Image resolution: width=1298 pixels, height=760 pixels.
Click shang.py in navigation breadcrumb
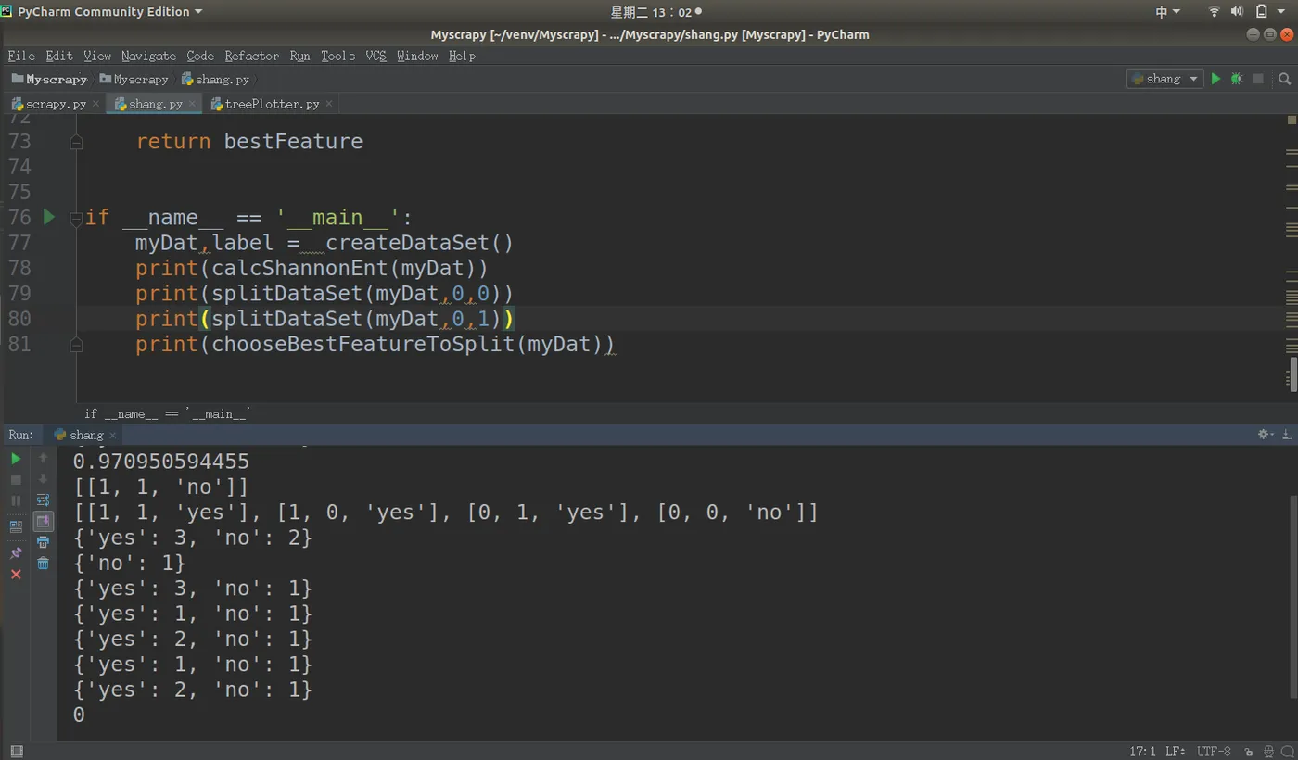coord(216,79)
